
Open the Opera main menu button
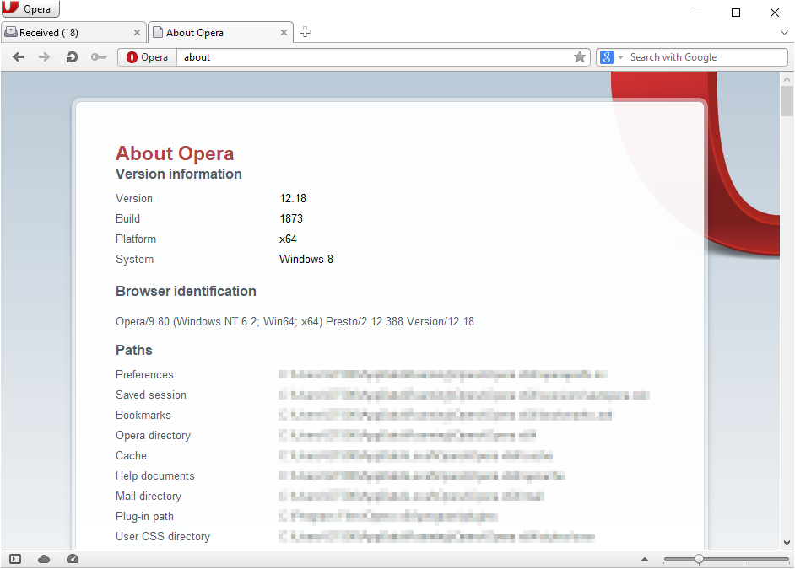(x=30, y=8)
